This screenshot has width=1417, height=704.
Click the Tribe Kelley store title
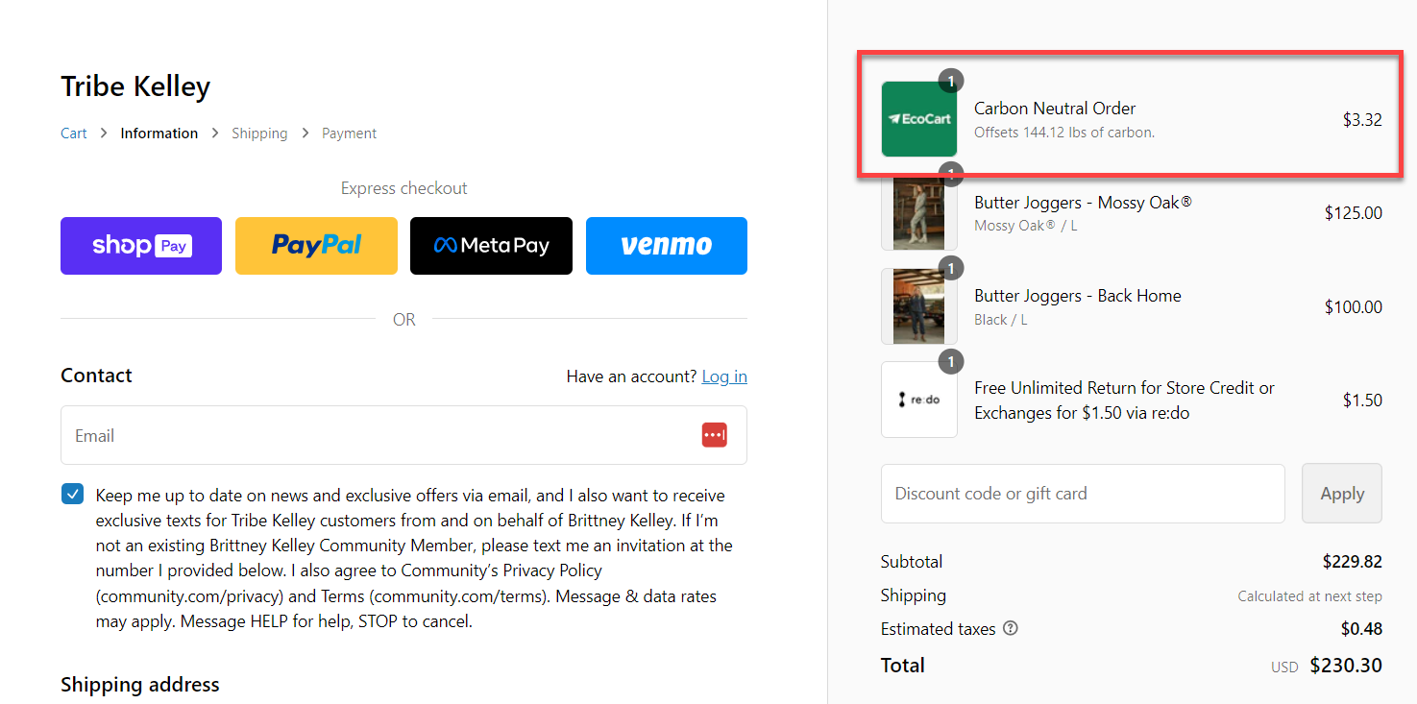click(x=135, y=86)
